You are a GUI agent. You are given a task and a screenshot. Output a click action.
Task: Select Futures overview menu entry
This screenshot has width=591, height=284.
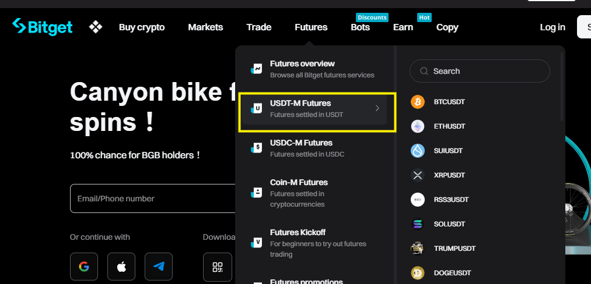[x=314, y=69]
